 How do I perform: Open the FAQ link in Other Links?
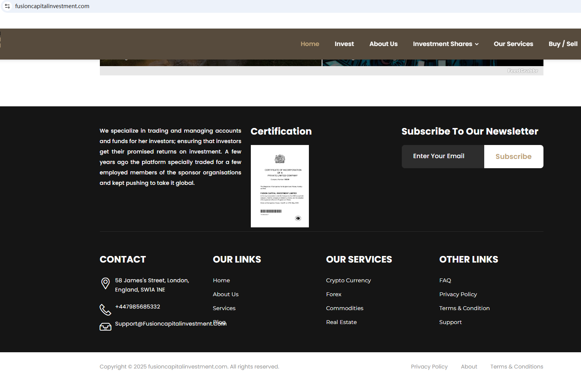[445, 280]
